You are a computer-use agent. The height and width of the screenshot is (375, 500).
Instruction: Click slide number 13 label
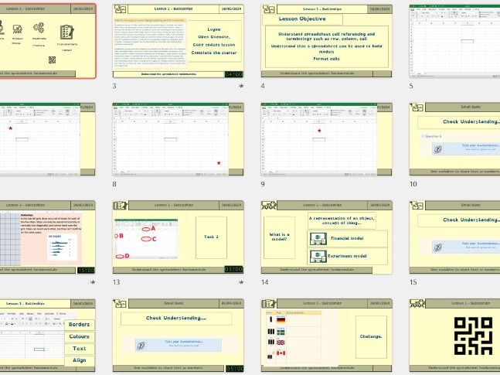click(116, 282)
